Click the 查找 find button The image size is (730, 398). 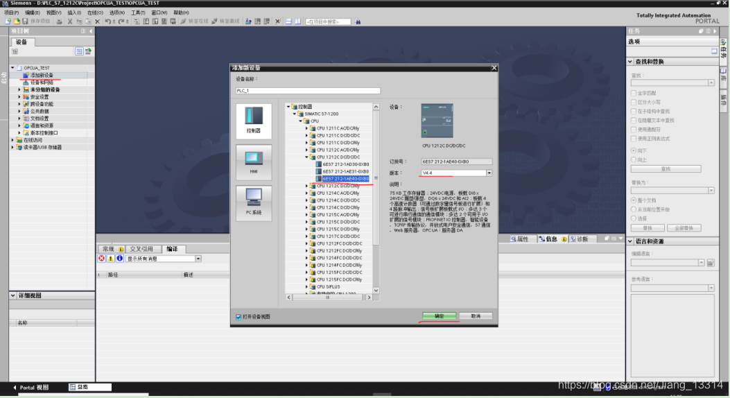[666, 169]
